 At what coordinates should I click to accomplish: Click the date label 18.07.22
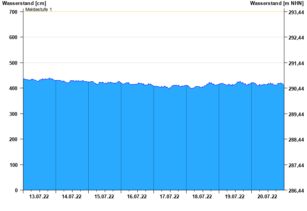202,196
